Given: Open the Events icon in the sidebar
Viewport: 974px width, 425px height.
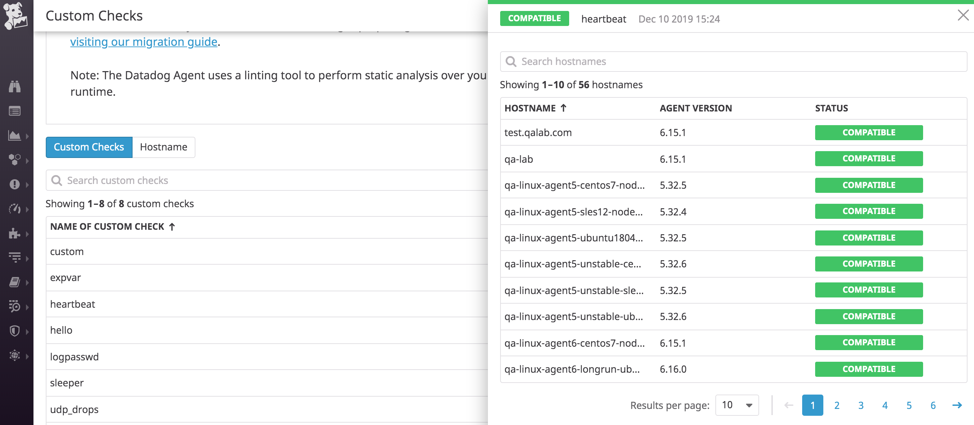Looking at the screenshot, I should [15, 111].
